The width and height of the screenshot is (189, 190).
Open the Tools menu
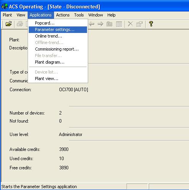coord(79,15)
